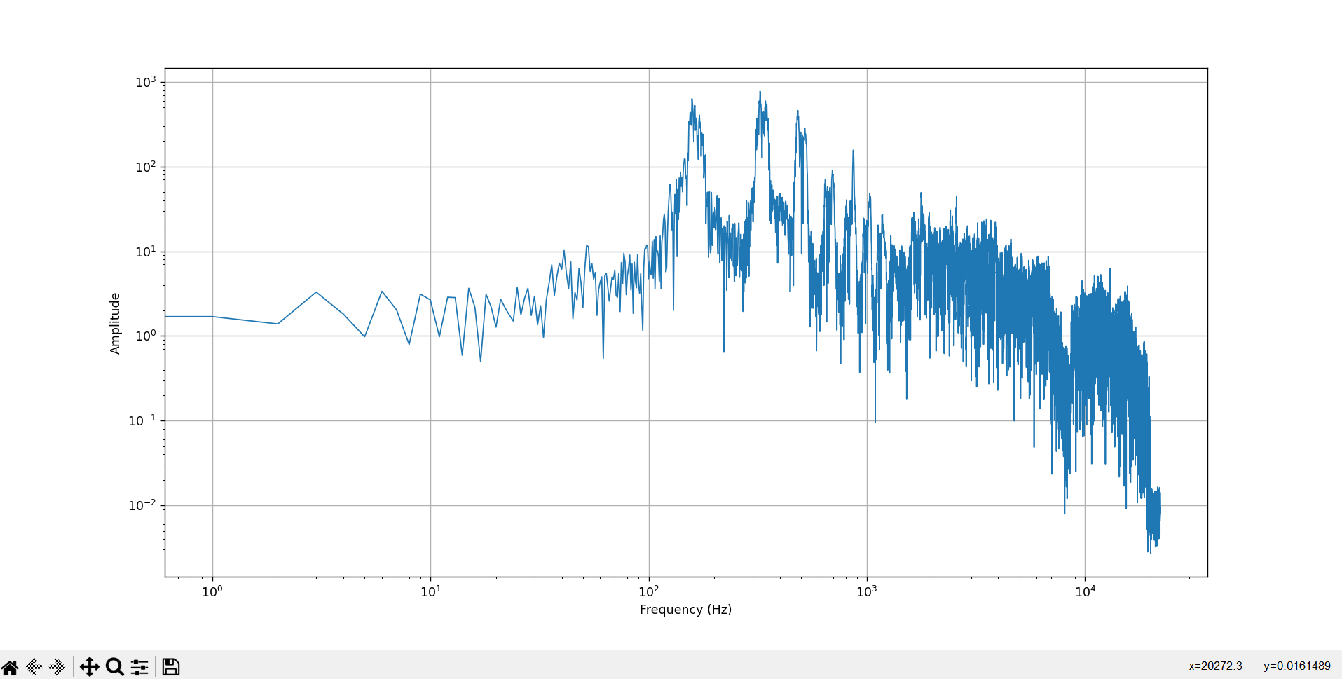Click the Frequency (Hz) axis label
Image resolution: width=1342 pixels, height=679 pixels.
click(x=685, y=610)
